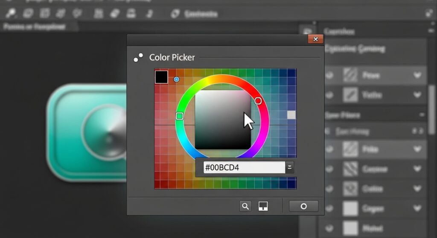Viewport: 437px width, 238px height.
Task: Click the wavy-pattern layer thumbnail
Action: click(350, 169)
